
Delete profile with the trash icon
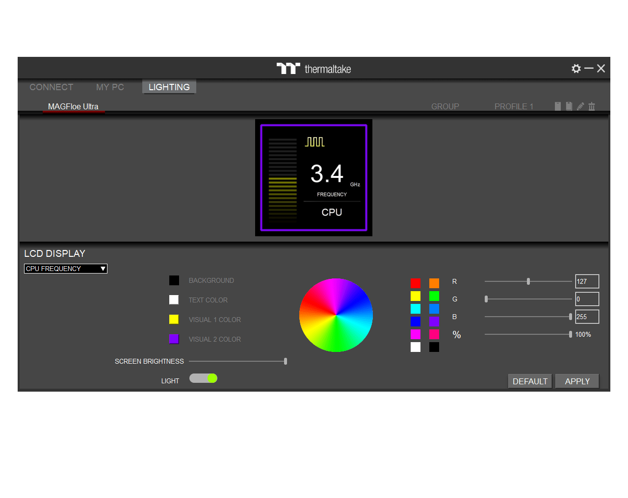(592, 106)
